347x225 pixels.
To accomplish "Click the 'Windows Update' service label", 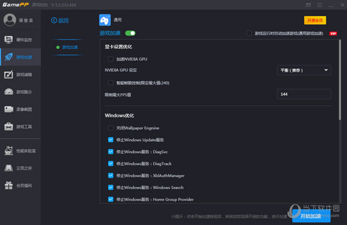I will pos(140,140).
